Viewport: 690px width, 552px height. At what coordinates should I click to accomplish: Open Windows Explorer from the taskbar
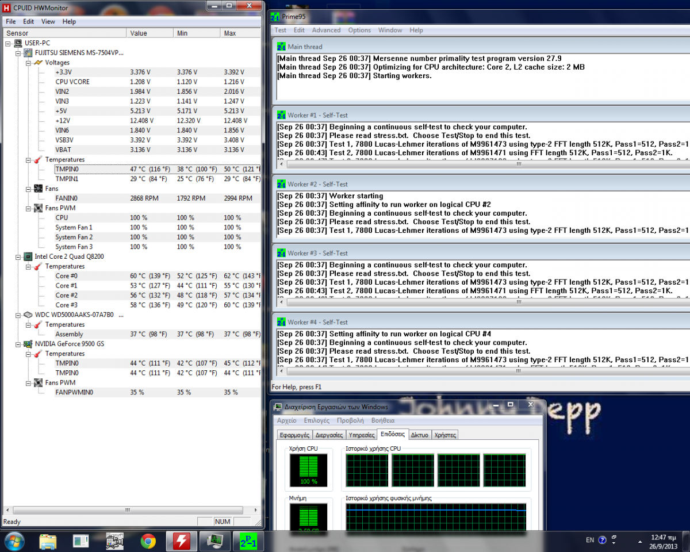(48, 541)
